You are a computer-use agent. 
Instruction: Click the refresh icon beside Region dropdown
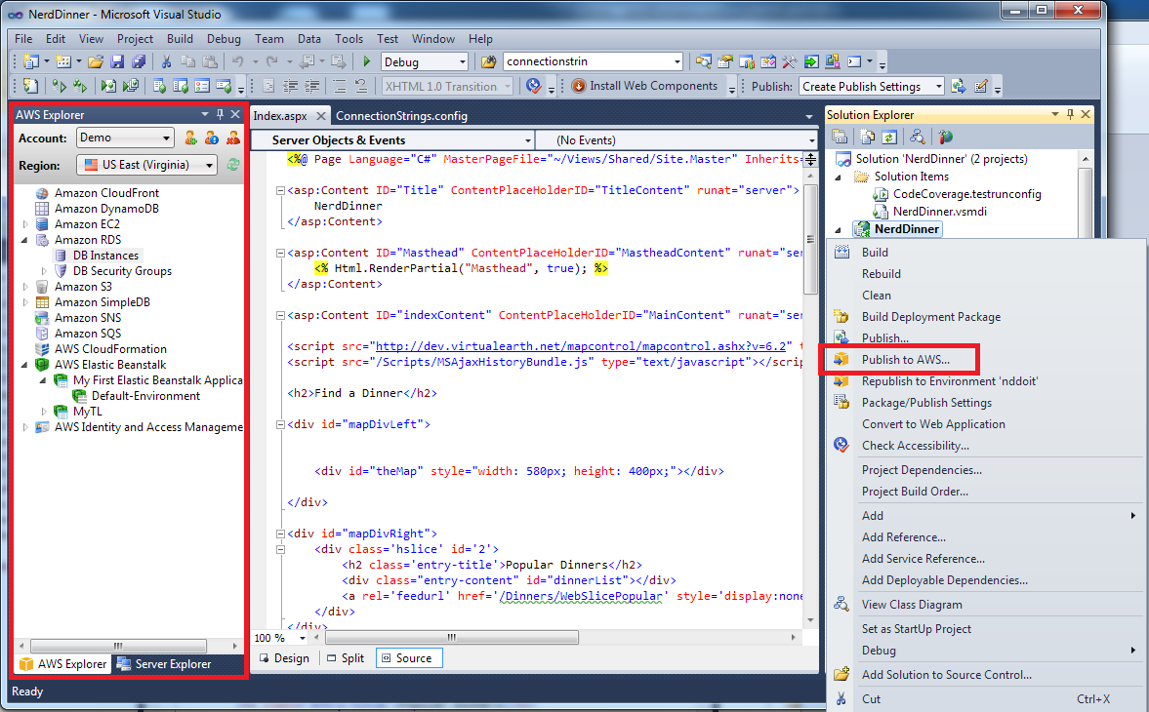coord(233,165)
